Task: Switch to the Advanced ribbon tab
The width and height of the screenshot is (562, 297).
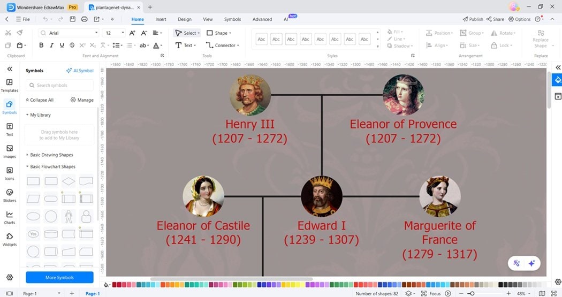Action: (x=262, y=19)
